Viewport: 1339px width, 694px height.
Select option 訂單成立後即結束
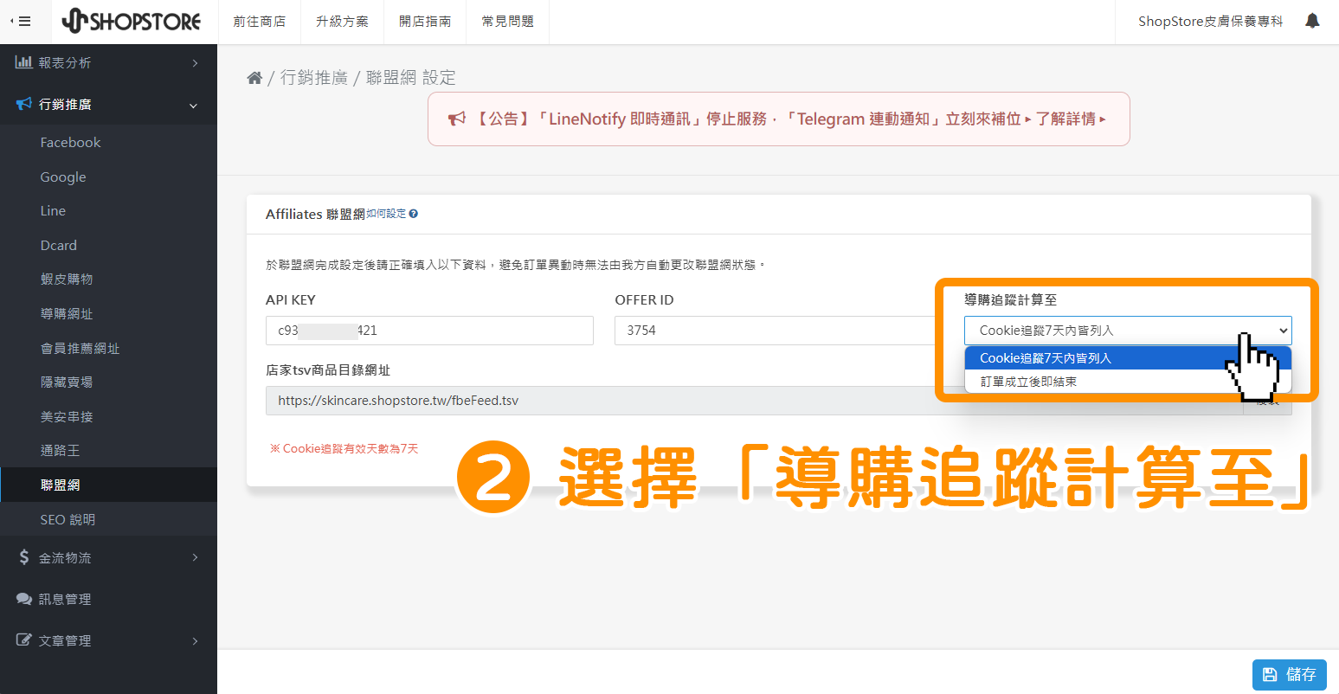tap(1128, 382)
